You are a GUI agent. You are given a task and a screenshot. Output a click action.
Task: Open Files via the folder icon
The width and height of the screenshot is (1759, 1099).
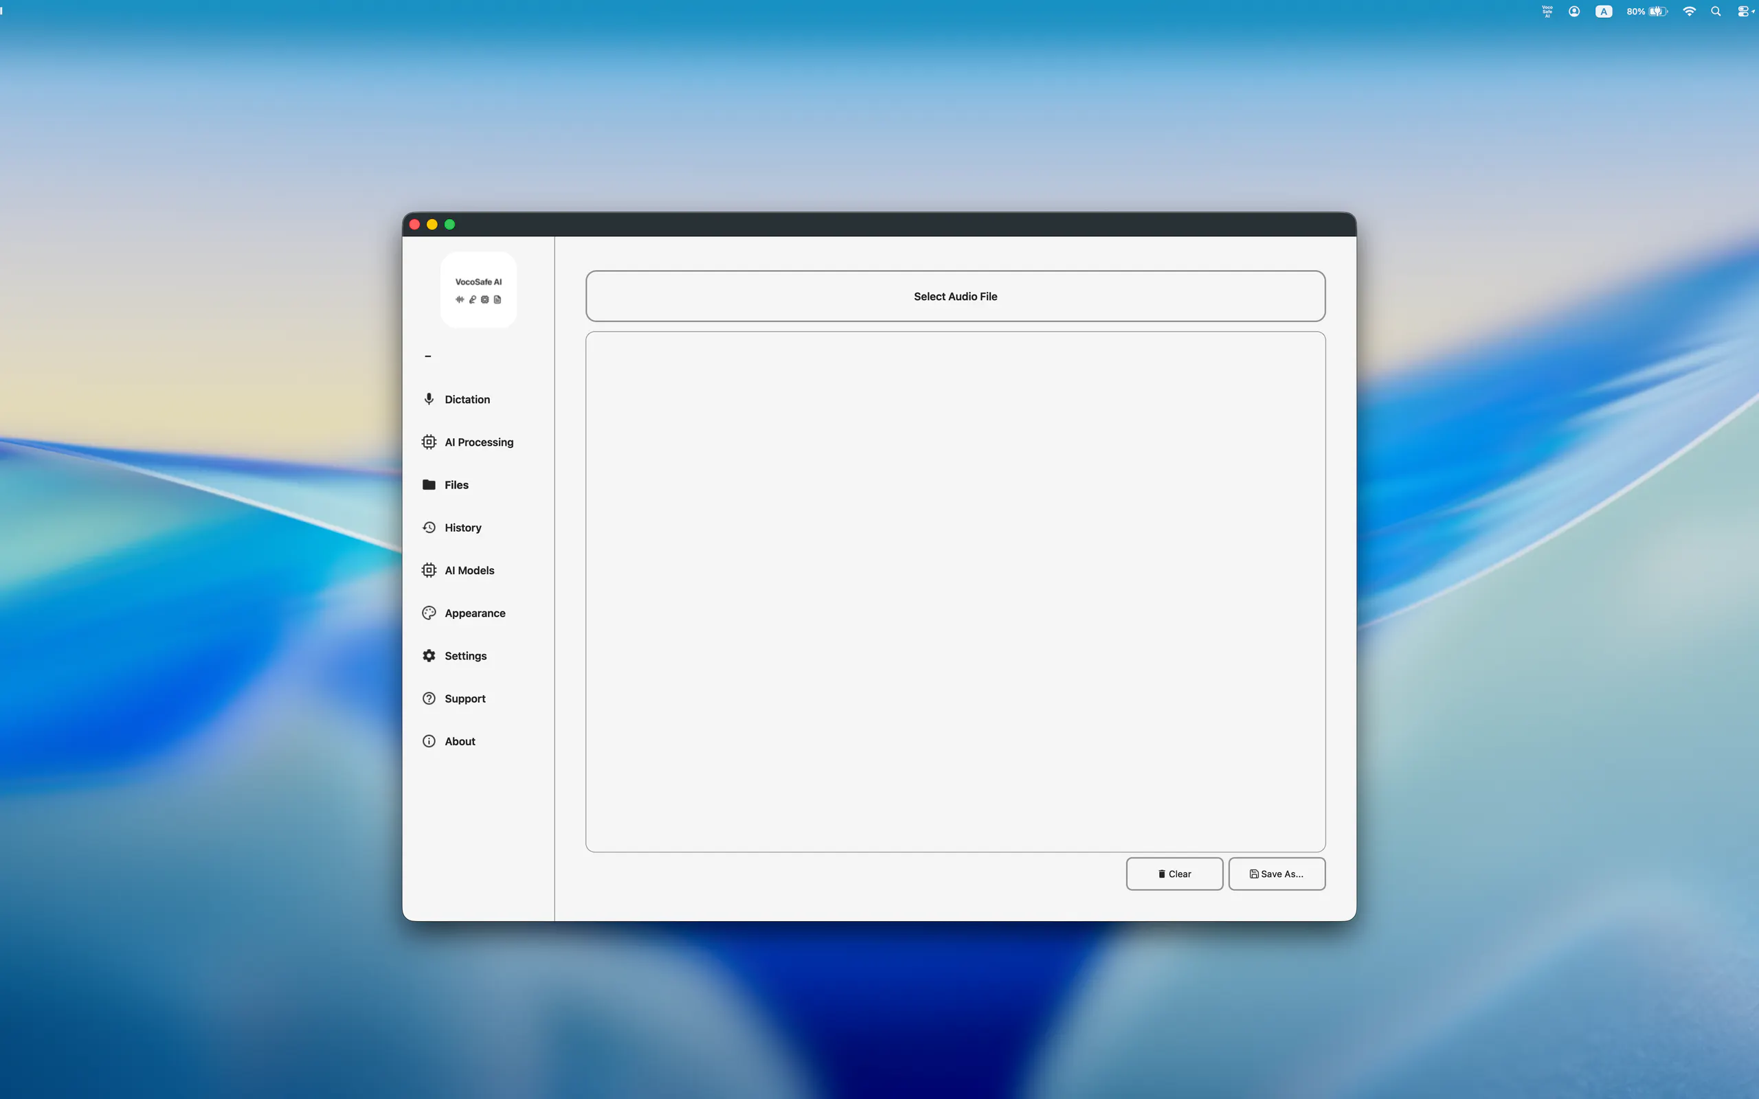[429, 485]
